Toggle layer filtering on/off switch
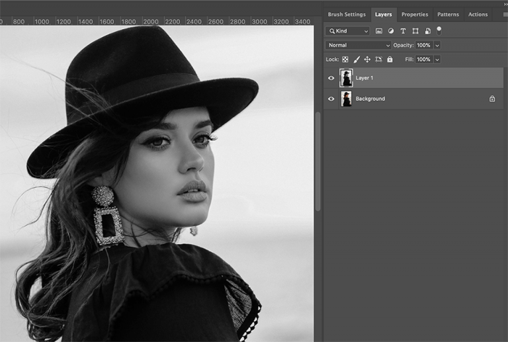Screen dimensions: 508x342 point(439,30)
